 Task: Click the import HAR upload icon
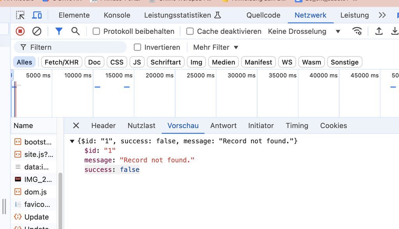[x=379, y=31]
